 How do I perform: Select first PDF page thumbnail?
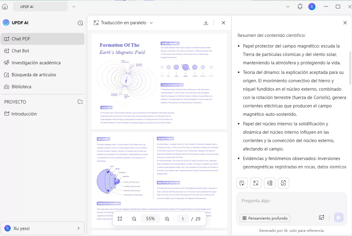tap(159, 81)
